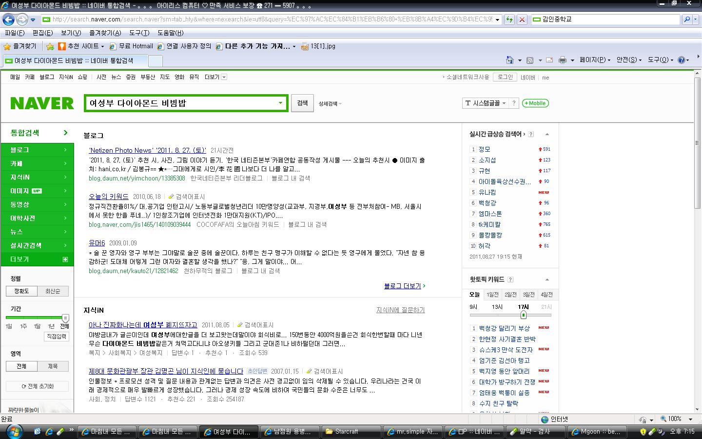Click 전체 초기화 reset button
Screen dimensions: 702x439
38,386
